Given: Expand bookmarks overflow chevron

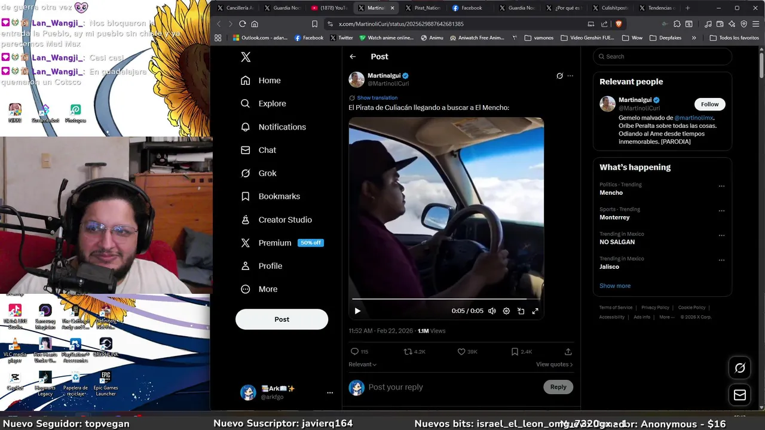Looking at the screenshot, I should [x=693, y=38].
